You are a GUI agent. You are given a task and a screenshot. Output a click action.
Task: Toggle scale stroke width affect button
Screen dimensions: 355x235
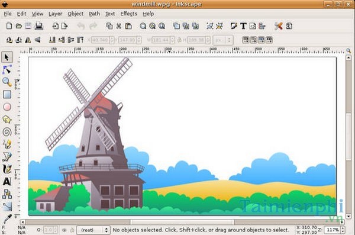tap(246, 40)
